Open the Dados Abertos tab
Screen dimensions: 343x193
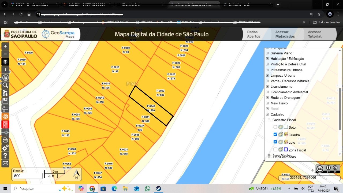(x=253, y=34)
